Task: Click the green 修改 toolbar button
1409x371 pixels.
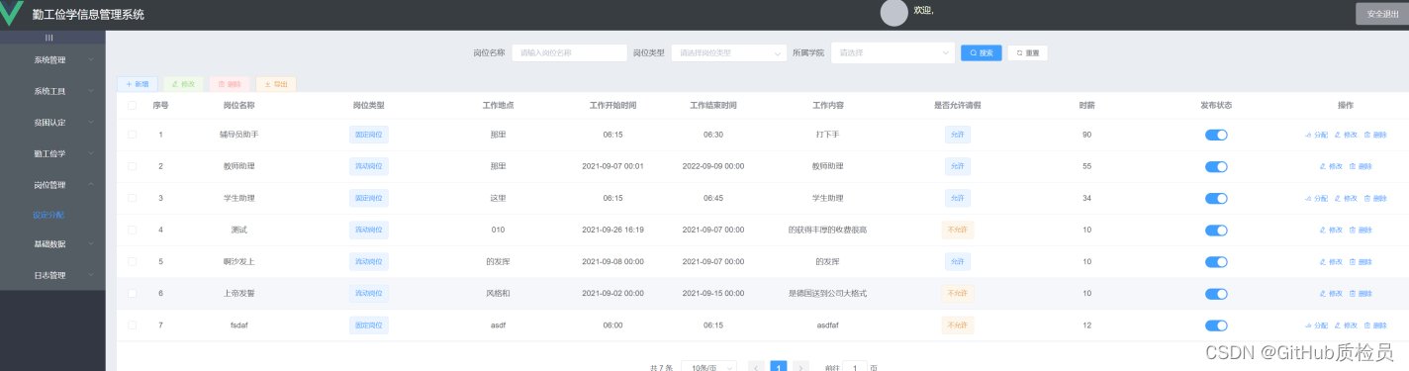Action: [x=183, y=84]
